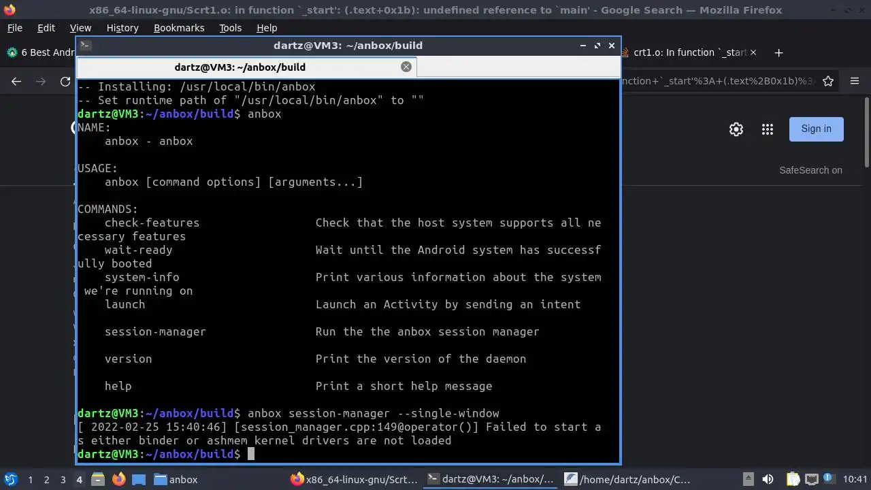Image resolution: width=871 pixels, height=490 pixels.
Task: Click 'anbox session-manager --single-window' command line
Action: 373,413
